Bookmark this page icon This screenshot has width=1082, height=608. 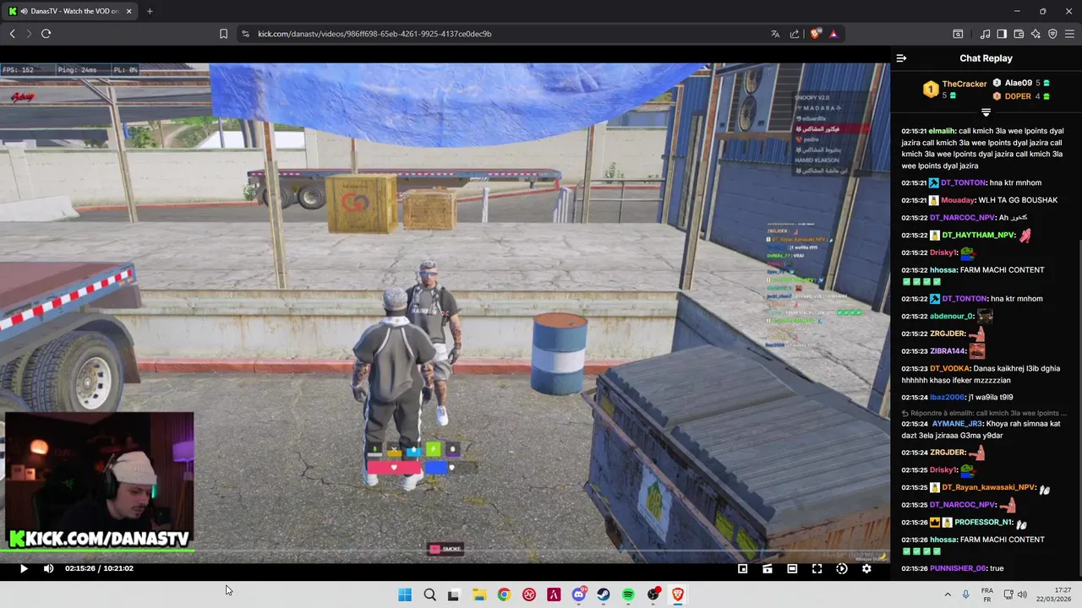(x=223, y=34)
